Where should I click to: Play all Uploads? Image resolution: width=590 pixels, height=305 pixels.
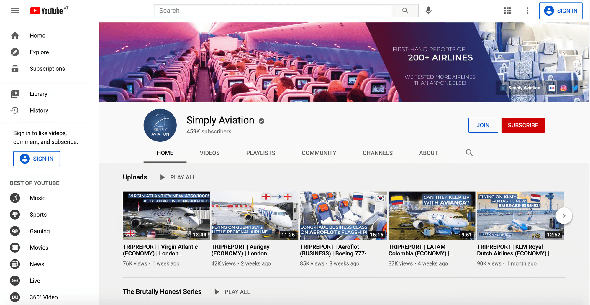[x=178, y=177]
